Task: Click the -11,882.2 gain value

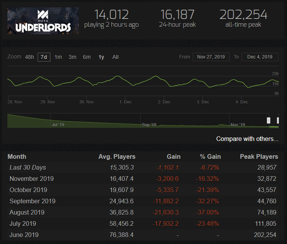Action: (x=166, y=201)
